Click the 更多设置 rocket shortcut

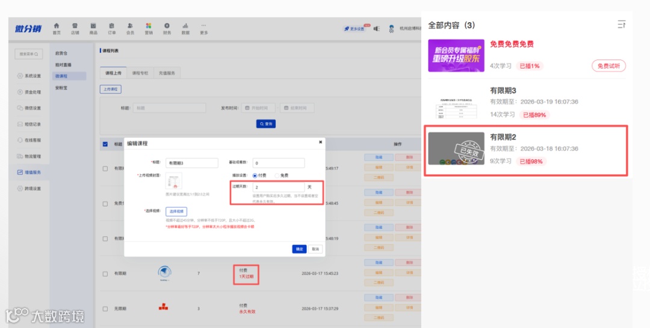tap(354, 29)
